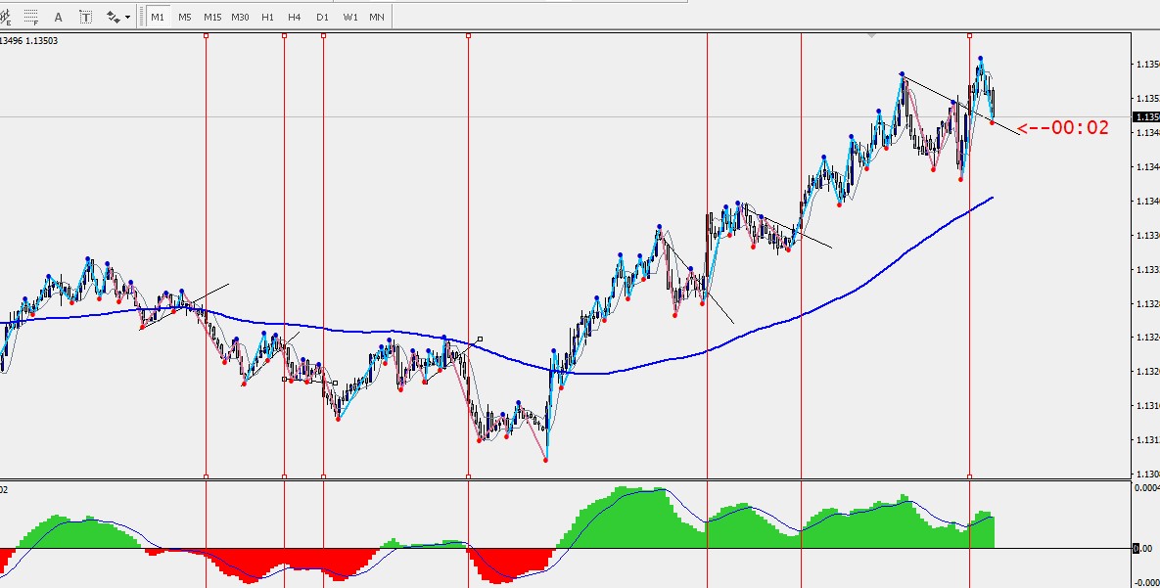Switch chart to M30 timeframe
This screenshot has height=588, width=1160.
(x=240, y=17)
